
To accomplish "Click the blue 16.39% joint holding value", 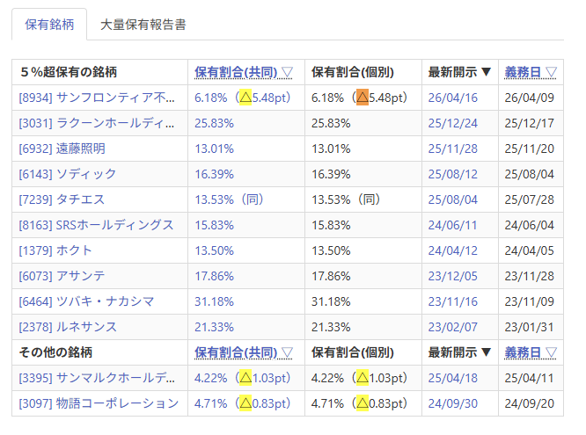I will pos(214,174).
